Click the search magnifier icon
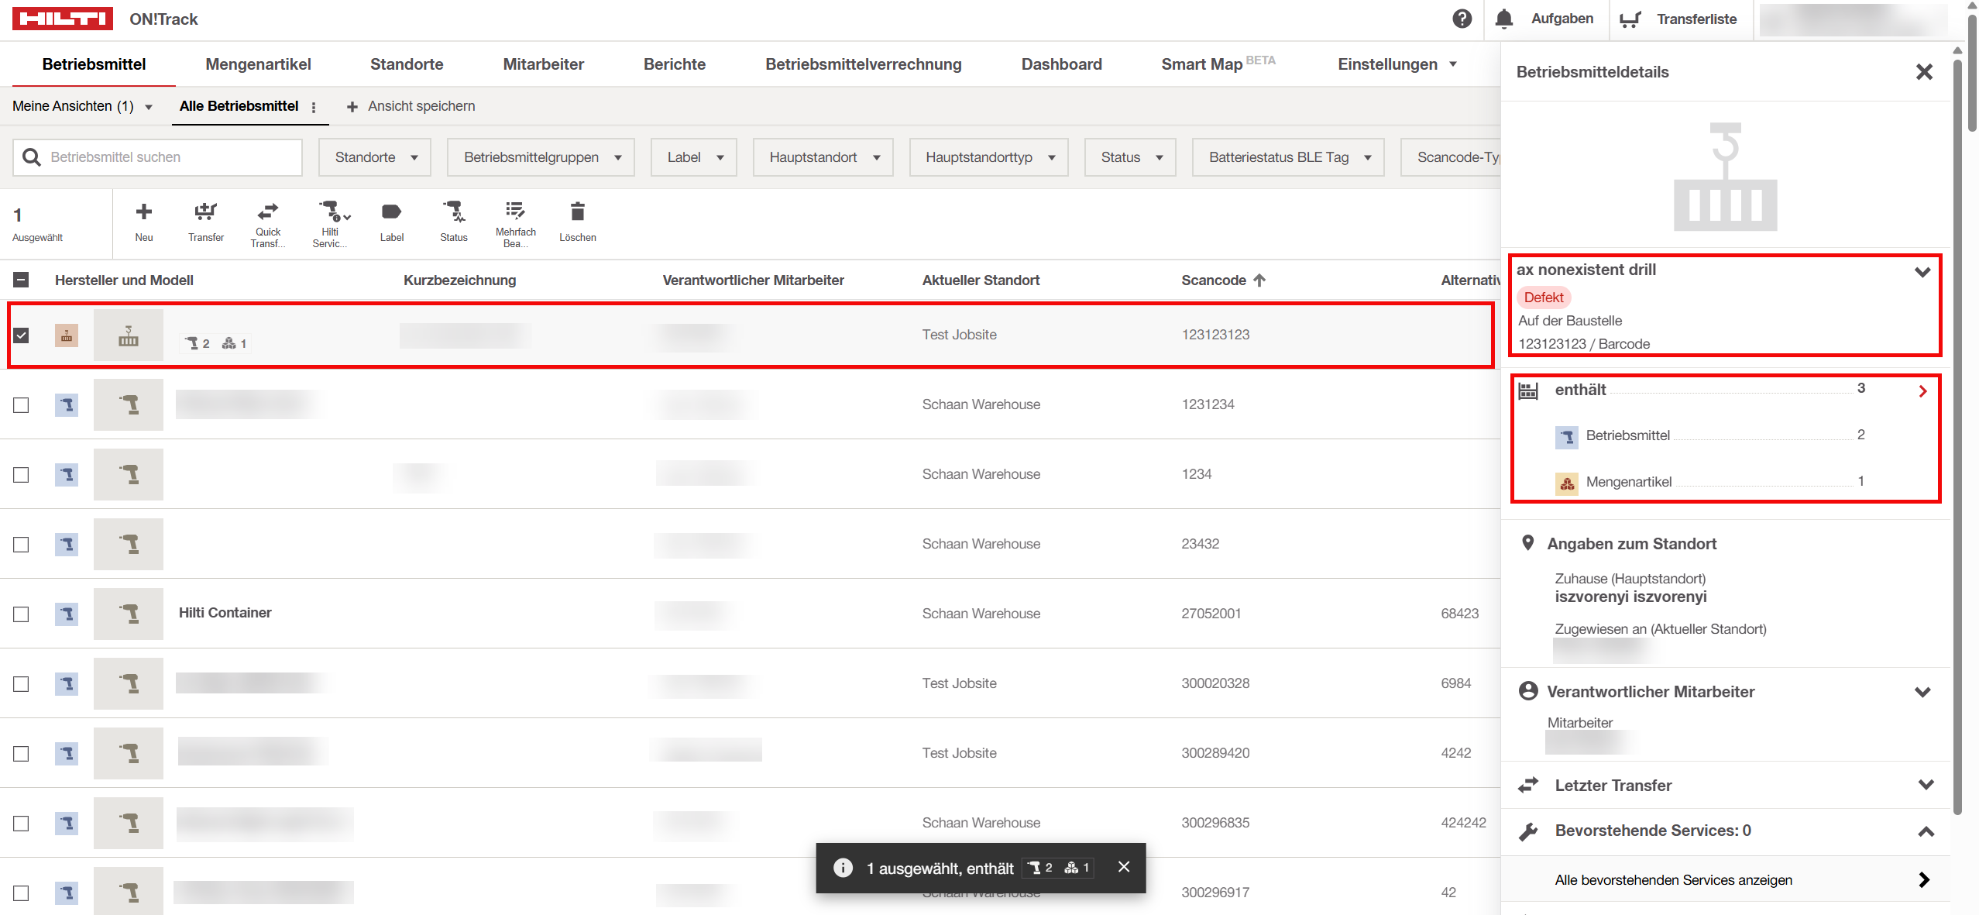The width and height of the screenshot is (1979, 915). point(32,157)
